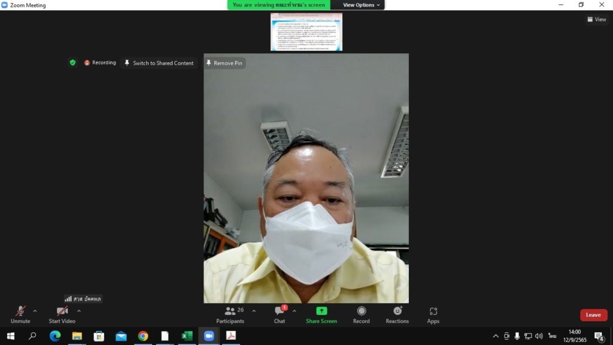Remove Pin from the pinned video
Viewport: 613px width, 345px height.
click(x=224, y=63)
